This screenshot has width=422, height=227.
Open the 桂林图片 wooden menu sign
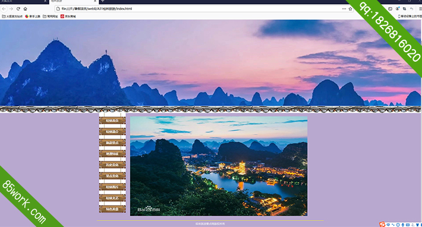112,187
